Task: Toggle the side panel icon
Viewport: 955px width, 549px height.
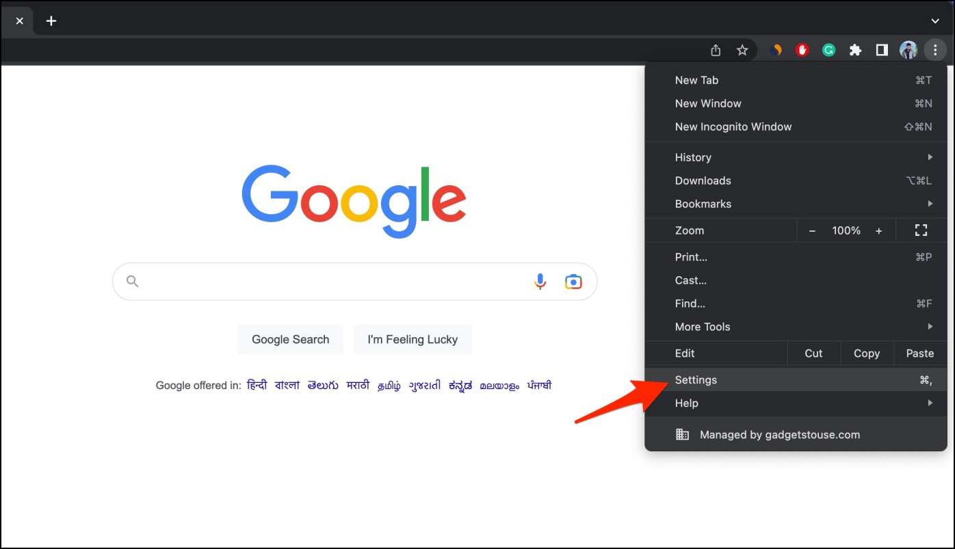Action: tap(882, 50)
